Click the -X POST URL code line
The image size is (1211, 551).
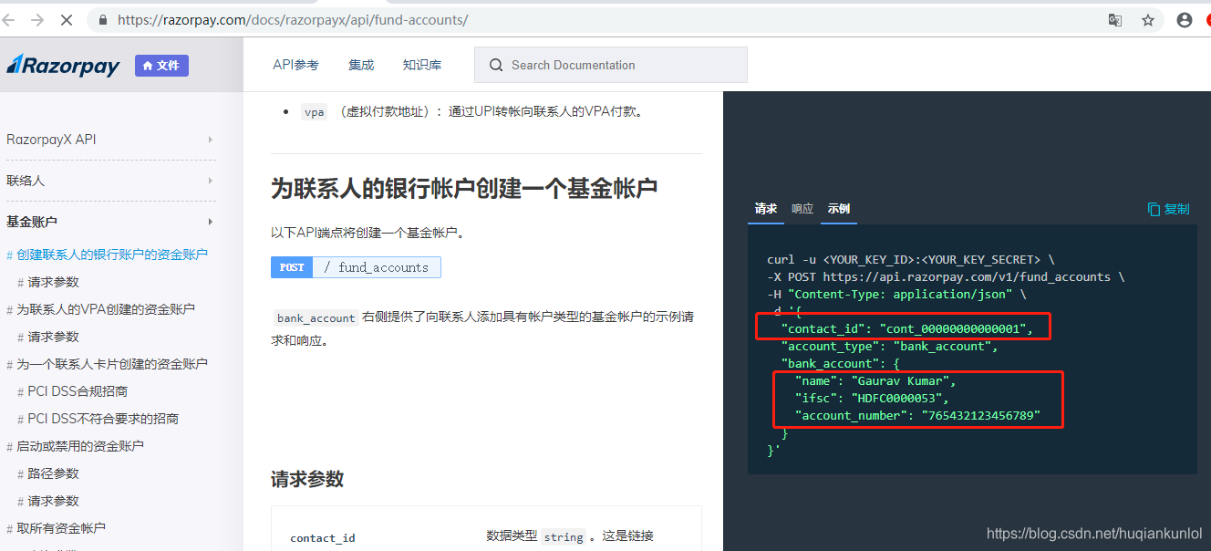(x=946, y=276)
